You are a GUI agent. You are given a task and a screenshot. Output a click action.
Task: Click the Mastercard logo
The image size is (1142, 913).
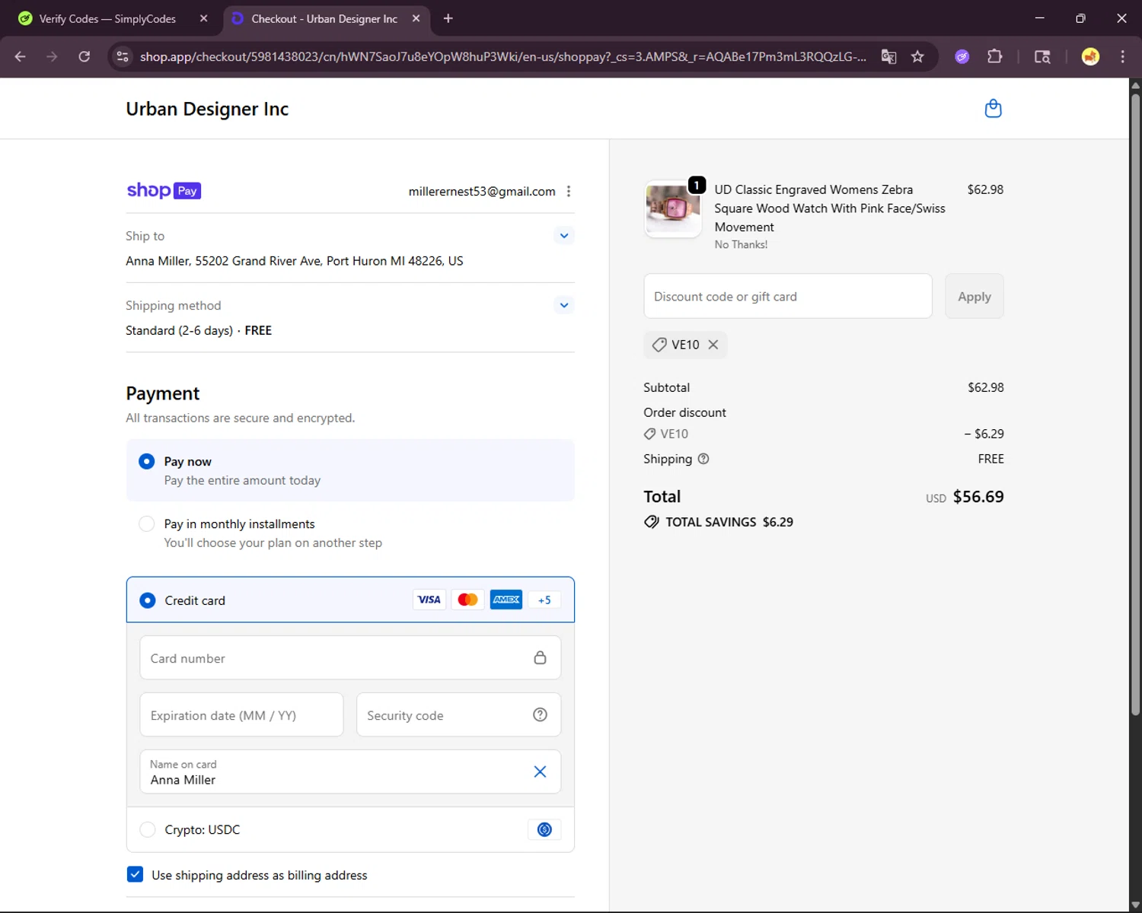pos(467,600)
